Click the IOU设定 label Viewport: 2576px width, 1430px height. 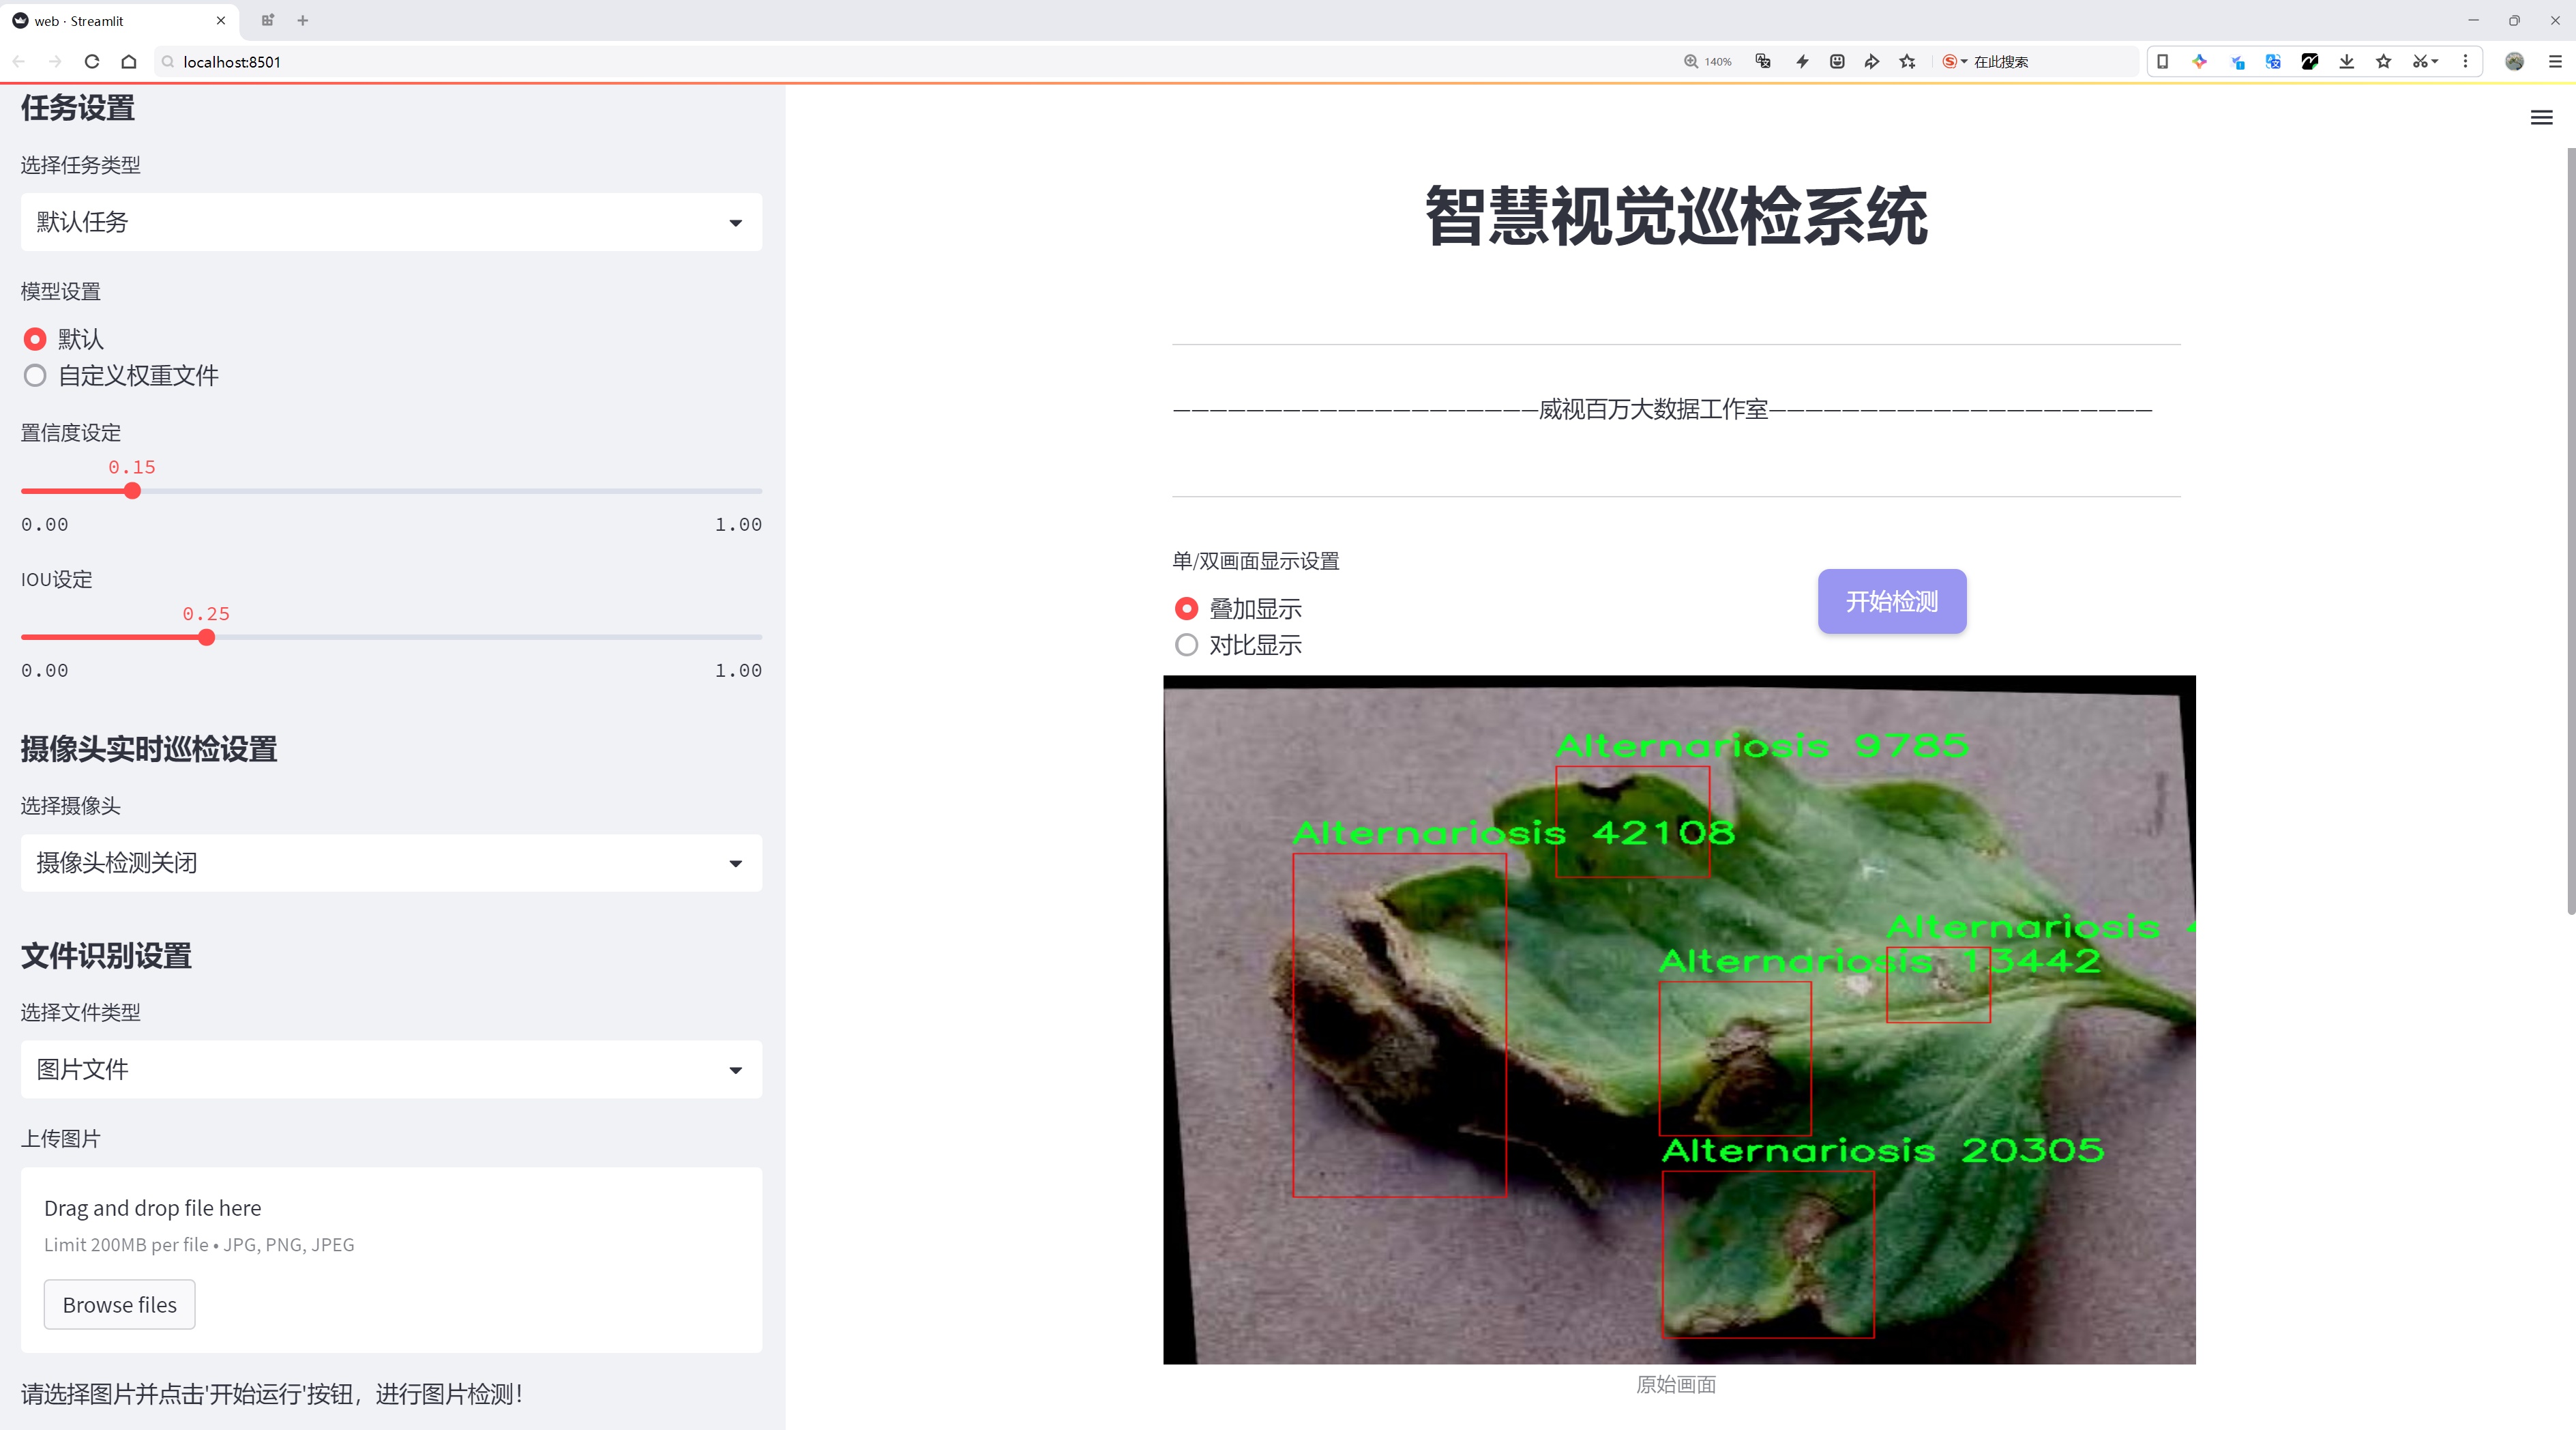coord(57,580)
